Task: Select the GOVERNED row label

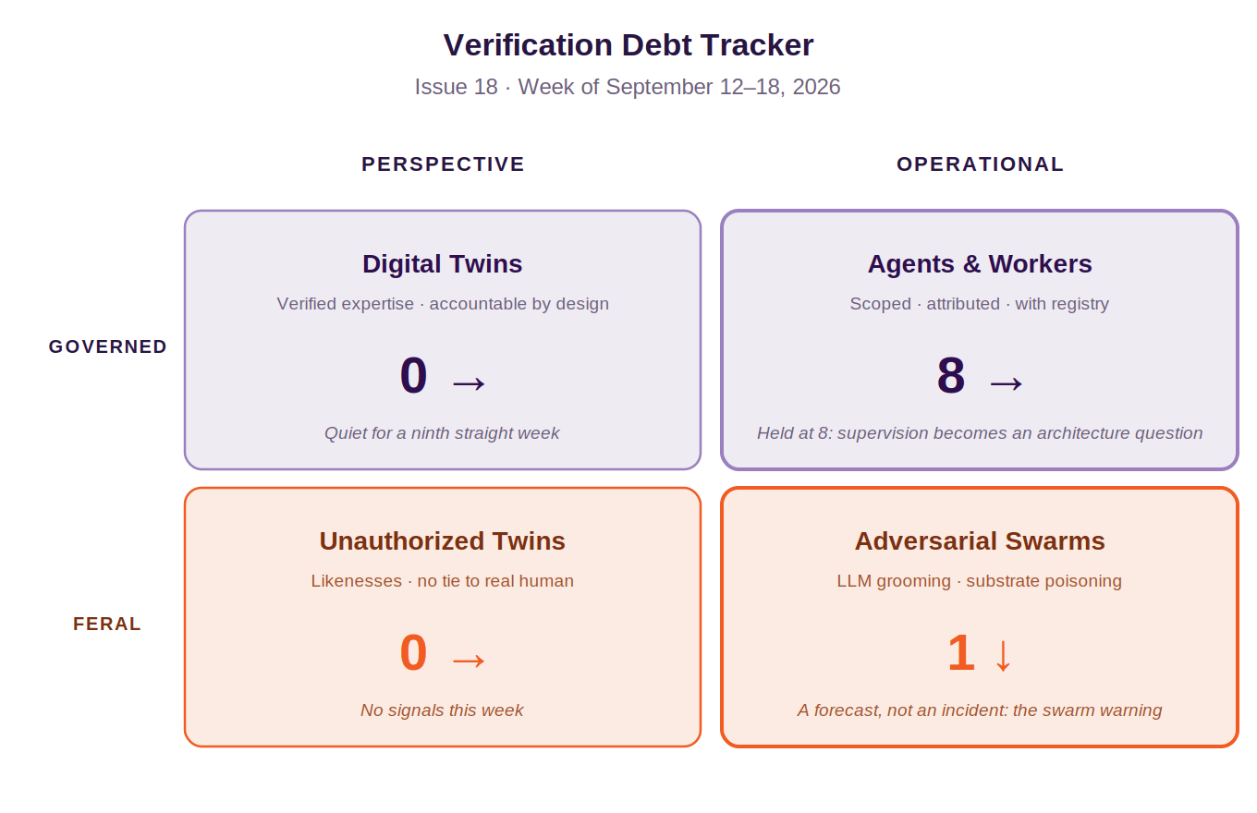Action: 108,346
